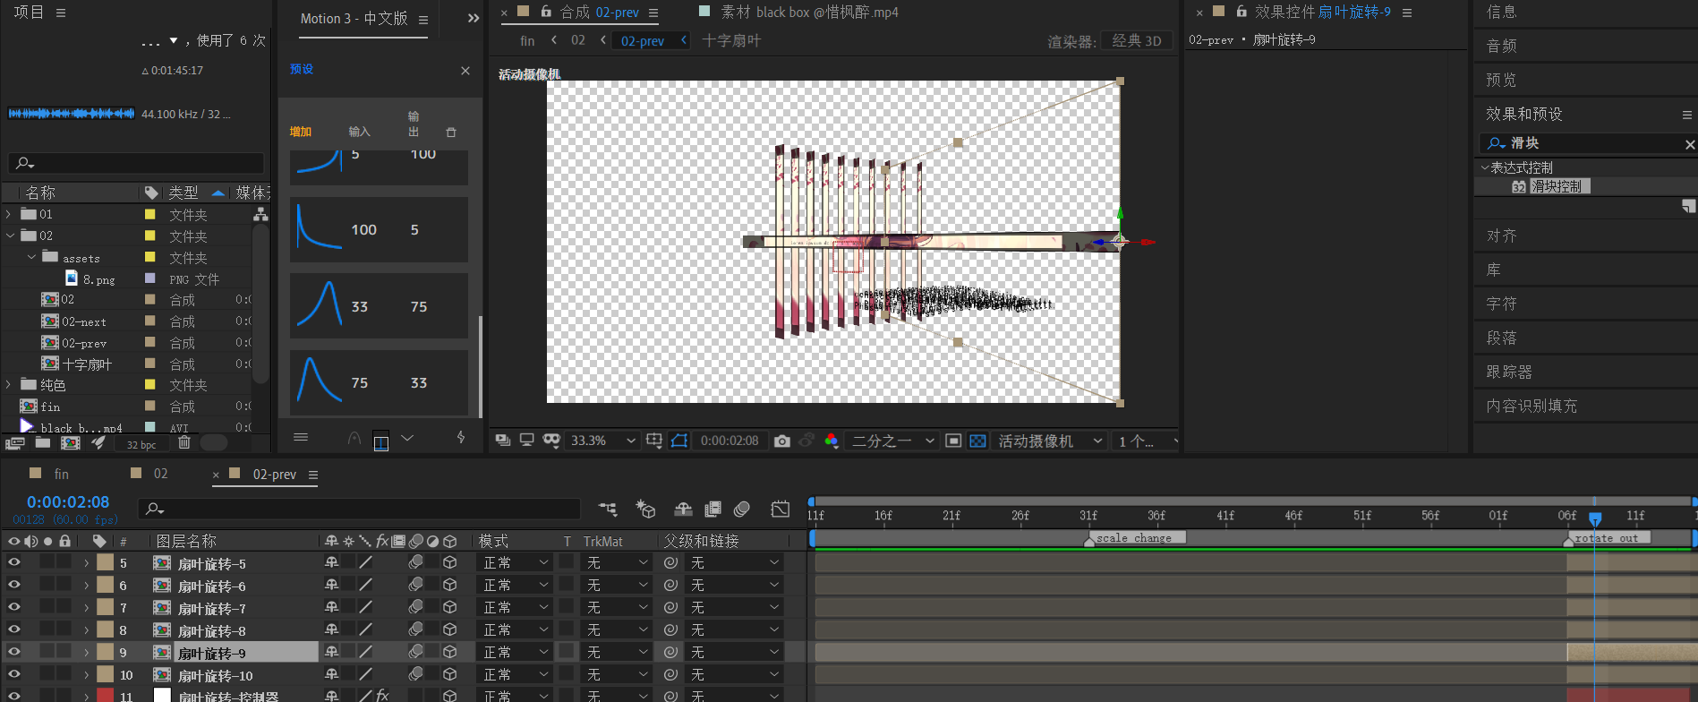Viewport: 1698px width, 702px height.
Task: Toggle shy switch for 扇叶旋转-10
Action: click(331, 674)
